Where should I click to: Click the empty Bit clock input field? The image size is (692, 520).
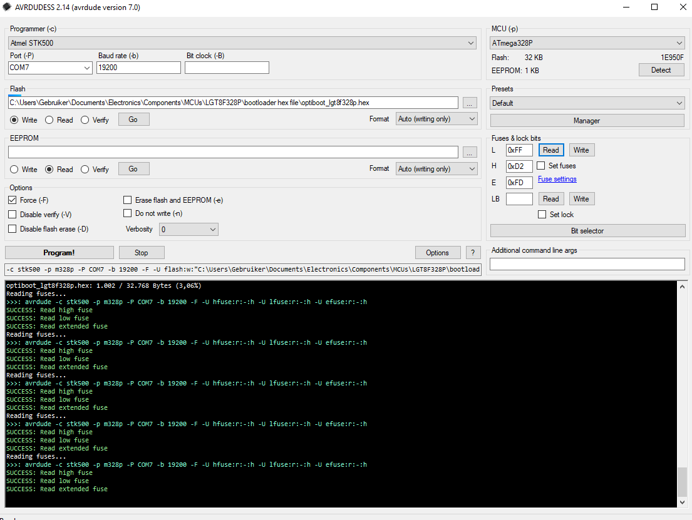click(x=227, y=68)
